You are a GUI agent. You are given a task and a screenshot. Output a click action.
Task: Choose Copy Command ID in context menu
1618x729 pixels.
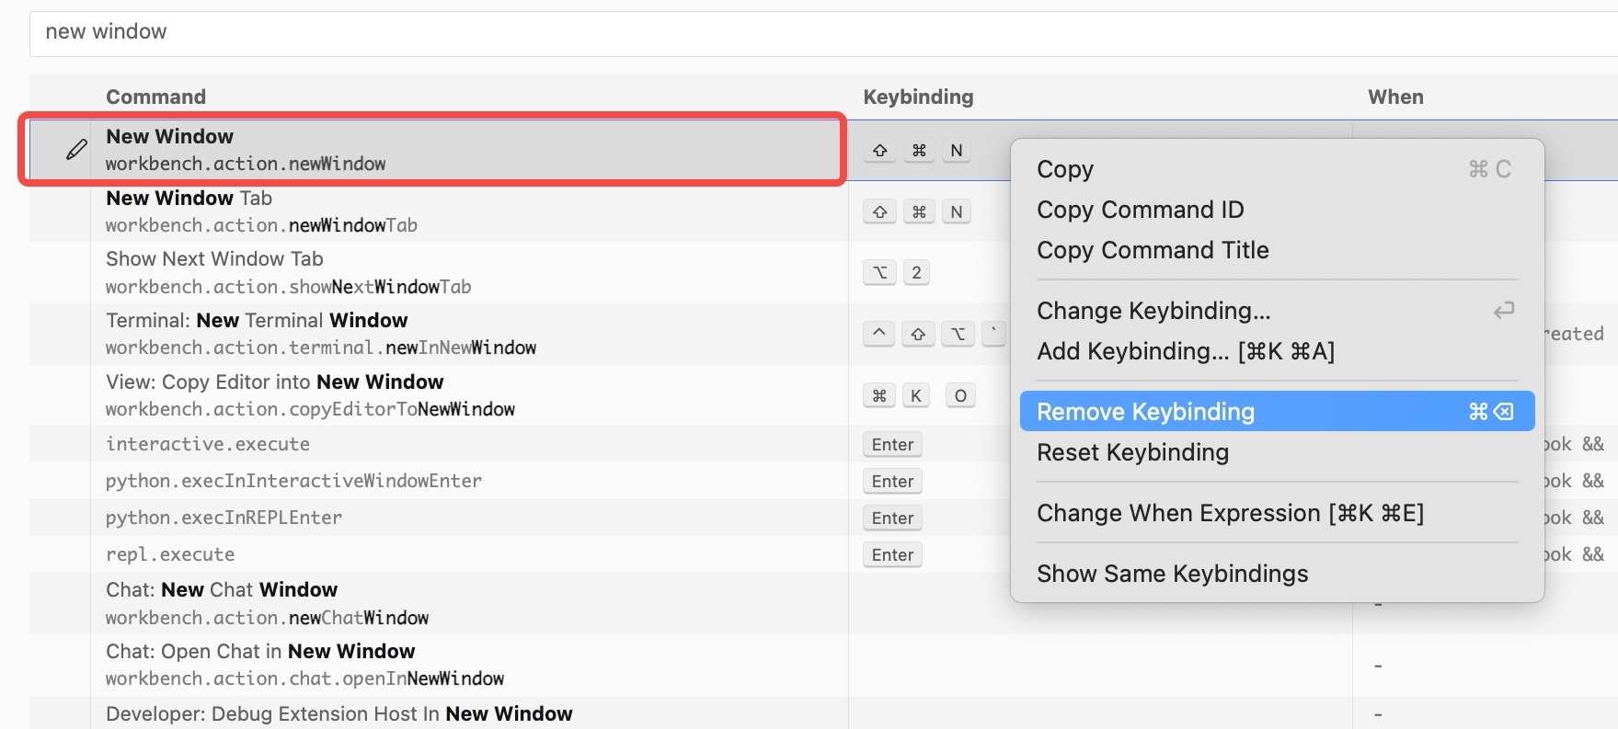click(x=1140, y=210)
